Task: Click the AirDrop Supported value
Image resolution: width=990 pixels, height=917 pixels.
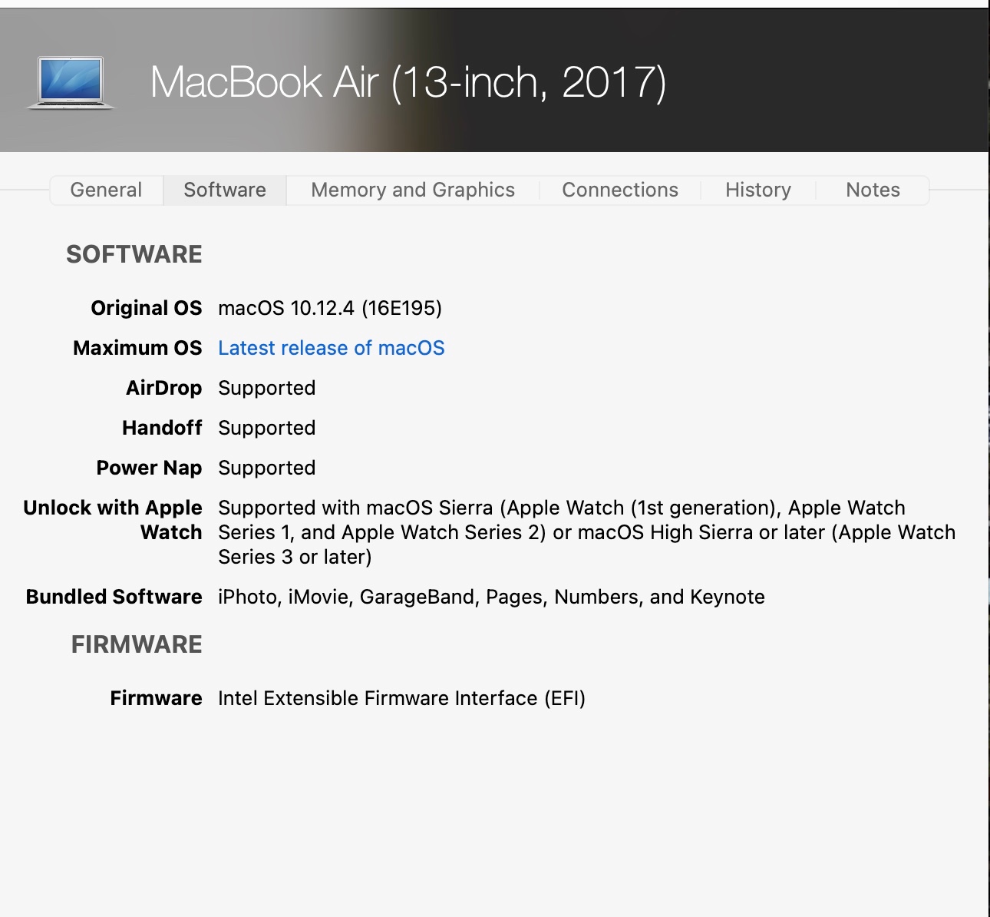Action: [x=267, y=388]
